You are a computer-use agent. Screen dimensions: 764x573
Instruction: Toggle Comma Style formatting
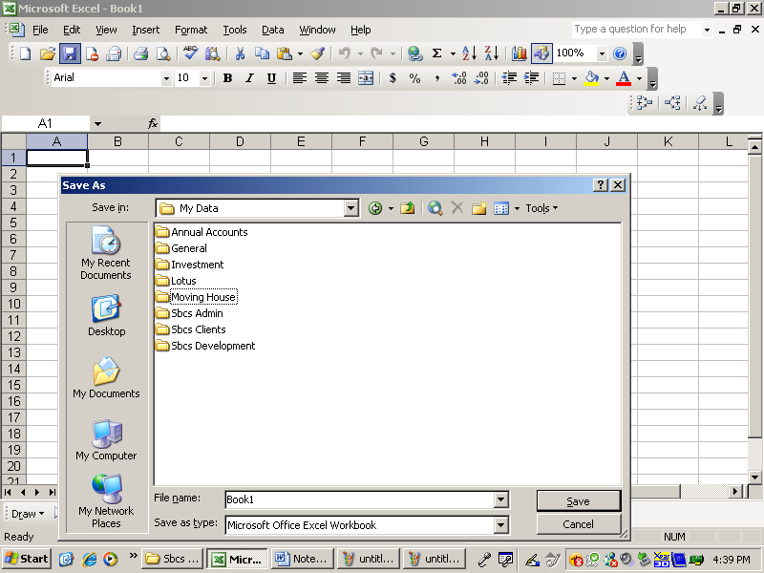coord(437,78)
